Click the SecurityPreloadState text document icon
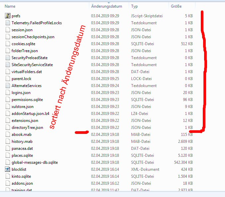 tap(8, 57)
